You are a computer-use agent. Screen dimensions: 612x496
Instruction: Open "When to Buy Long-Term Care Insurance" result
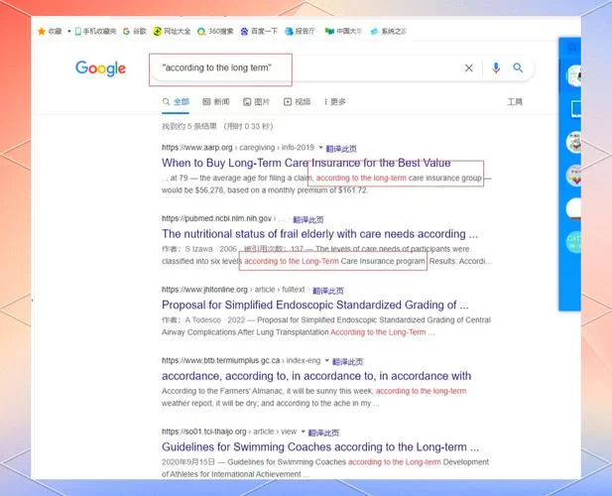(x=306, y=163)
